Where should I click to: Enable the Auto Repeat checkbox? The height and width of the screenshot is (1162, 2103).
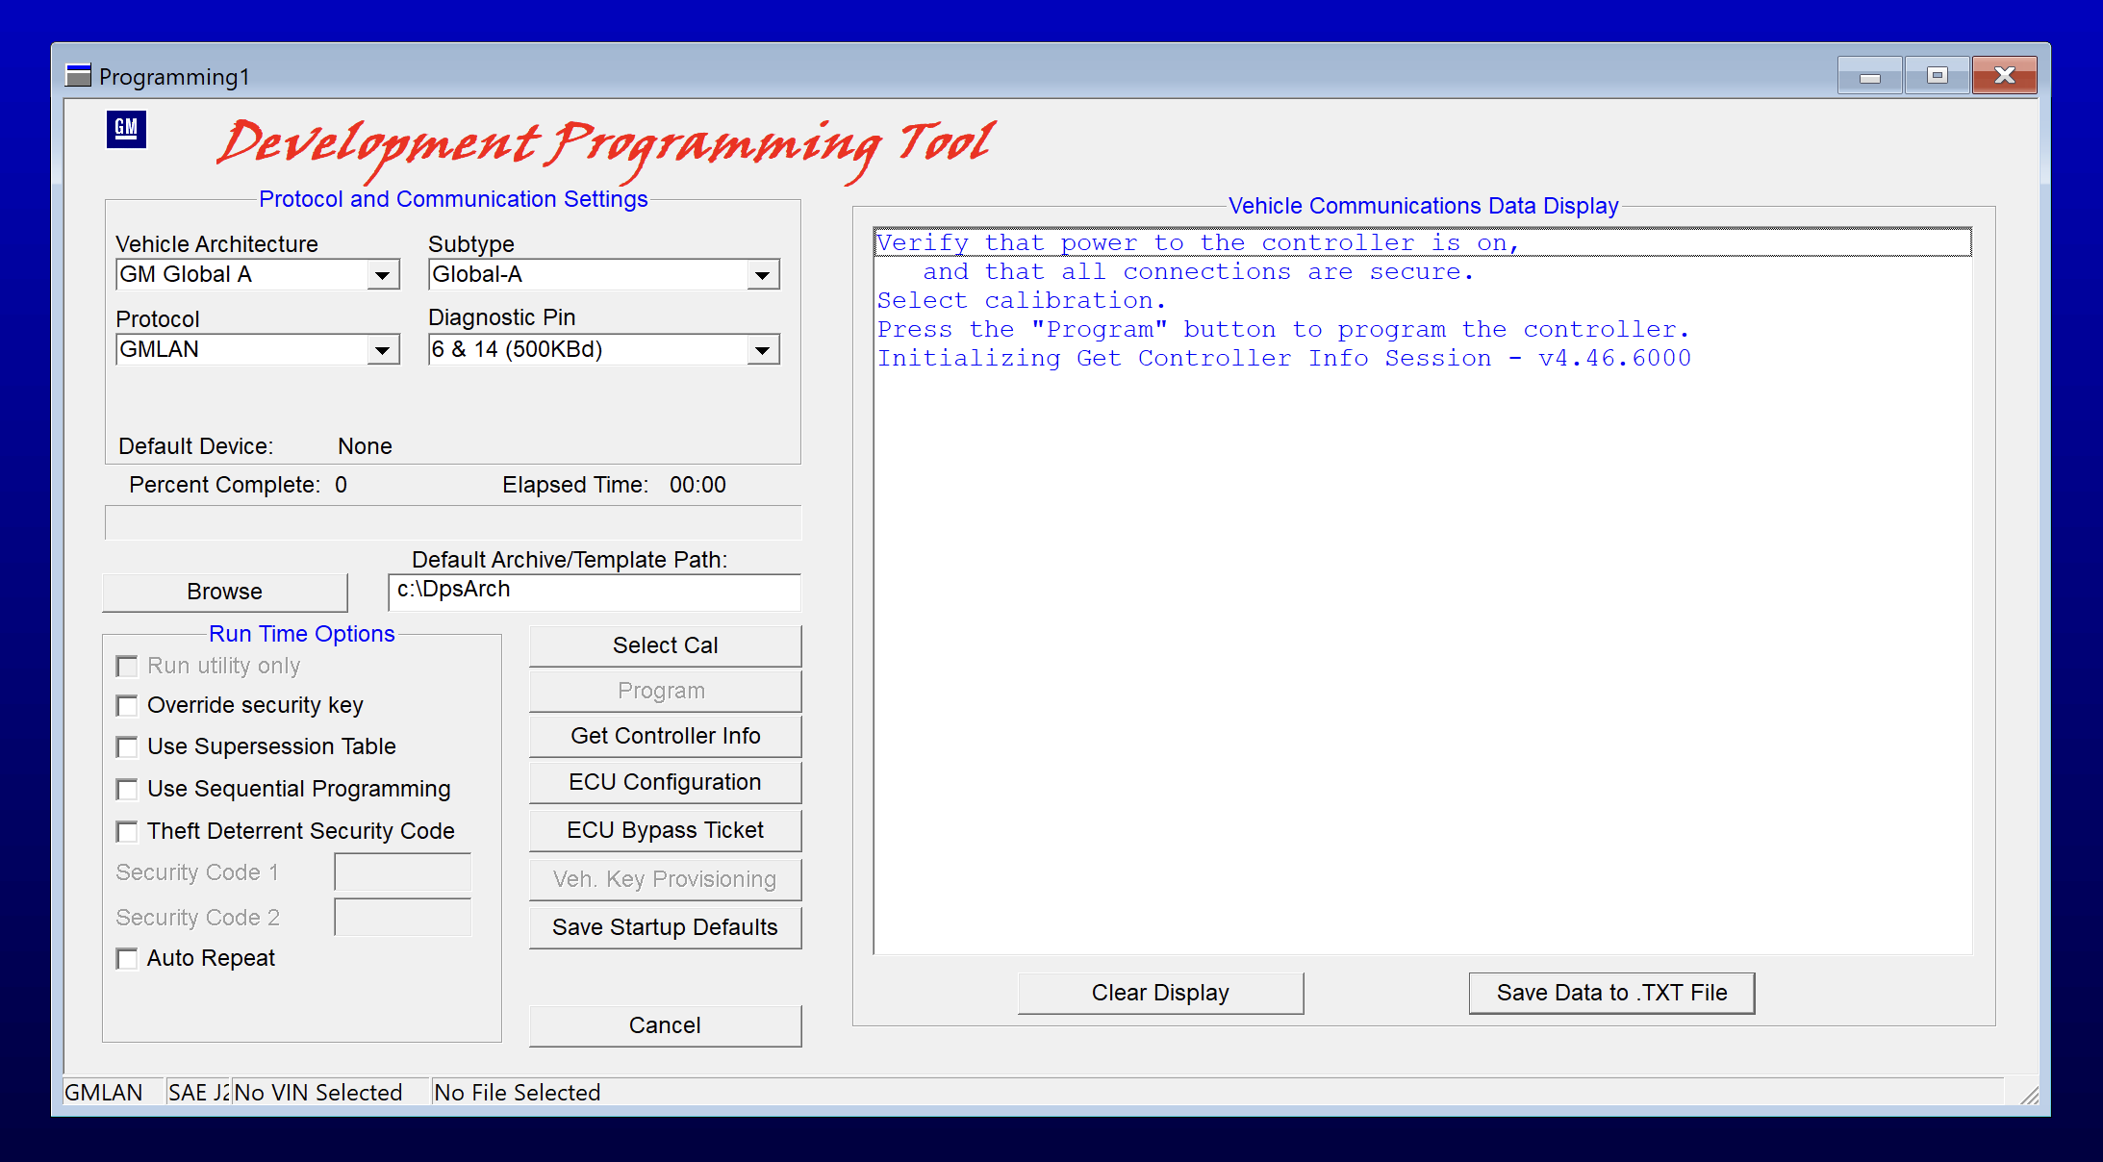(126, 958)
